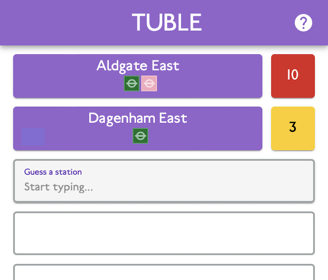Click the number 10 in the red tile

click(293, 74)
